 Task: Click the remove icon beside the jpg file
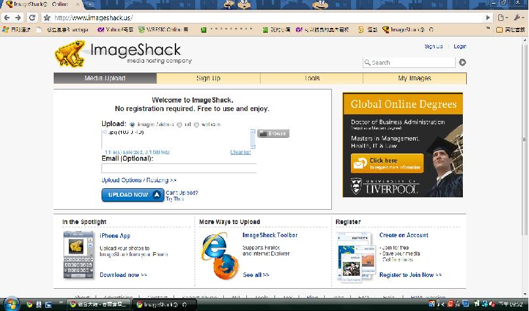click(x=105, y=132)
